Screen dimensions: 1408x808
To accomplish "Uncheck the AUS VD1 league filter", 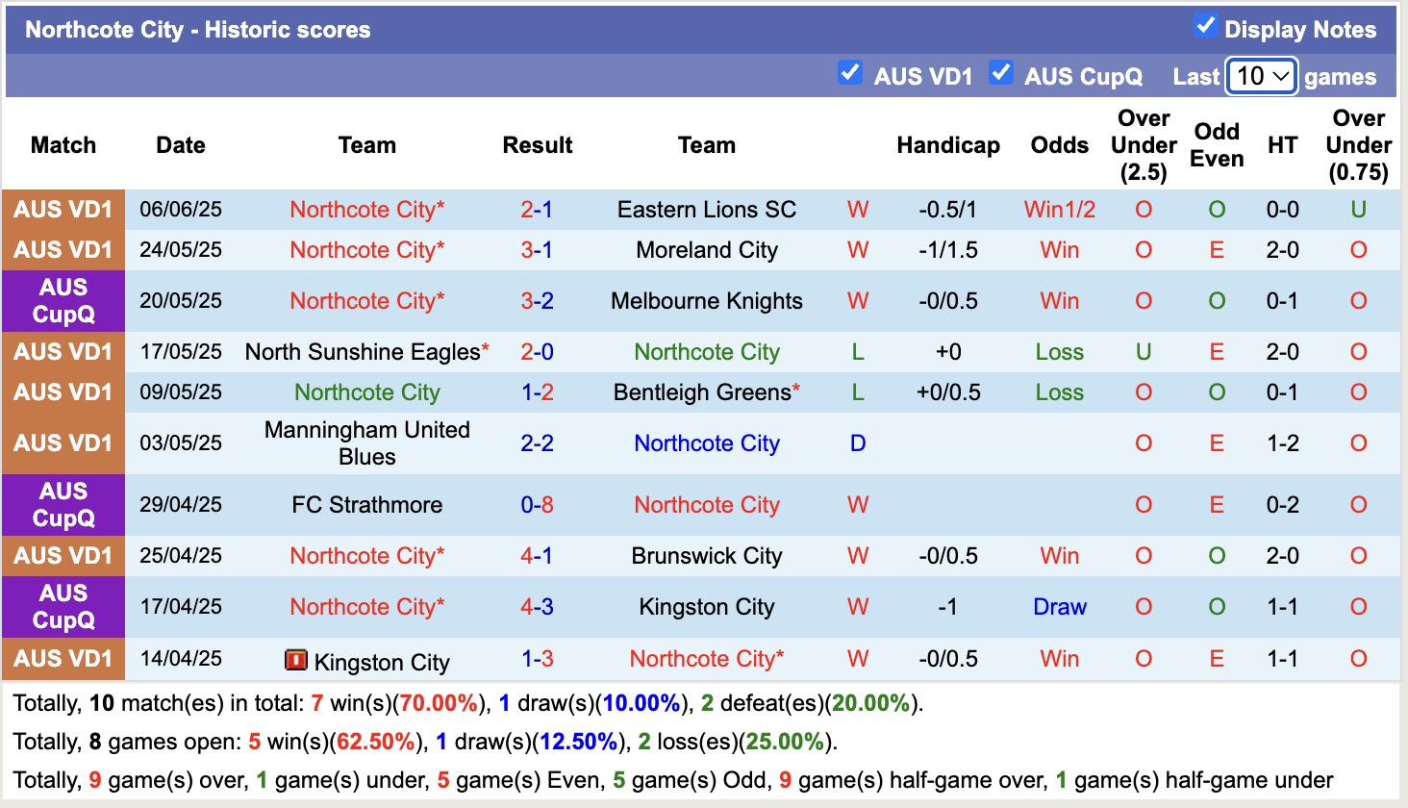I will (849, 72).
